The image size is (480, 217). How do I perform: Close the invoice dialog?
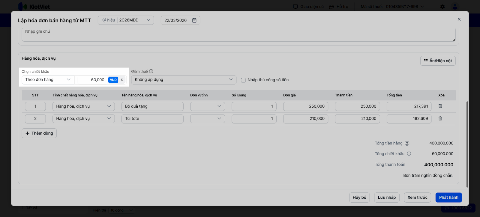point(459,19)
